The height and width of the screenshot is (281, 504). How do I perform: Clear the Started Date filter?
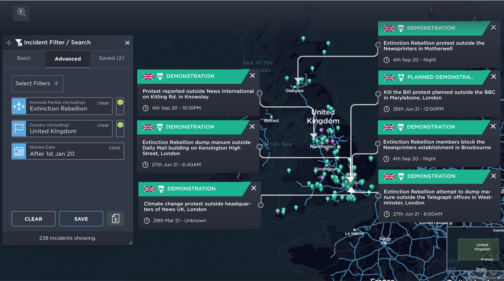point(115,148)
